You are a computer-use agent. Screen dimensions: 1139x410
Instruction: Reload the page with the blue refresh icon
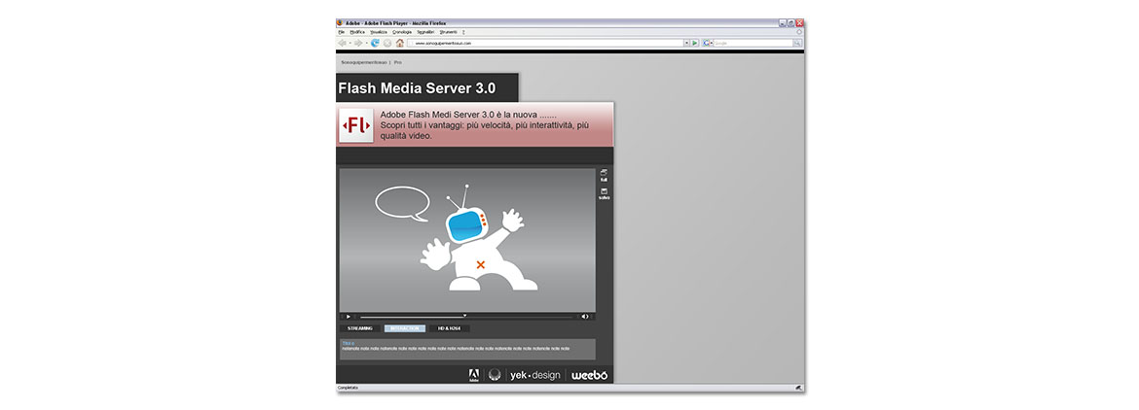[x=376, y=44]
